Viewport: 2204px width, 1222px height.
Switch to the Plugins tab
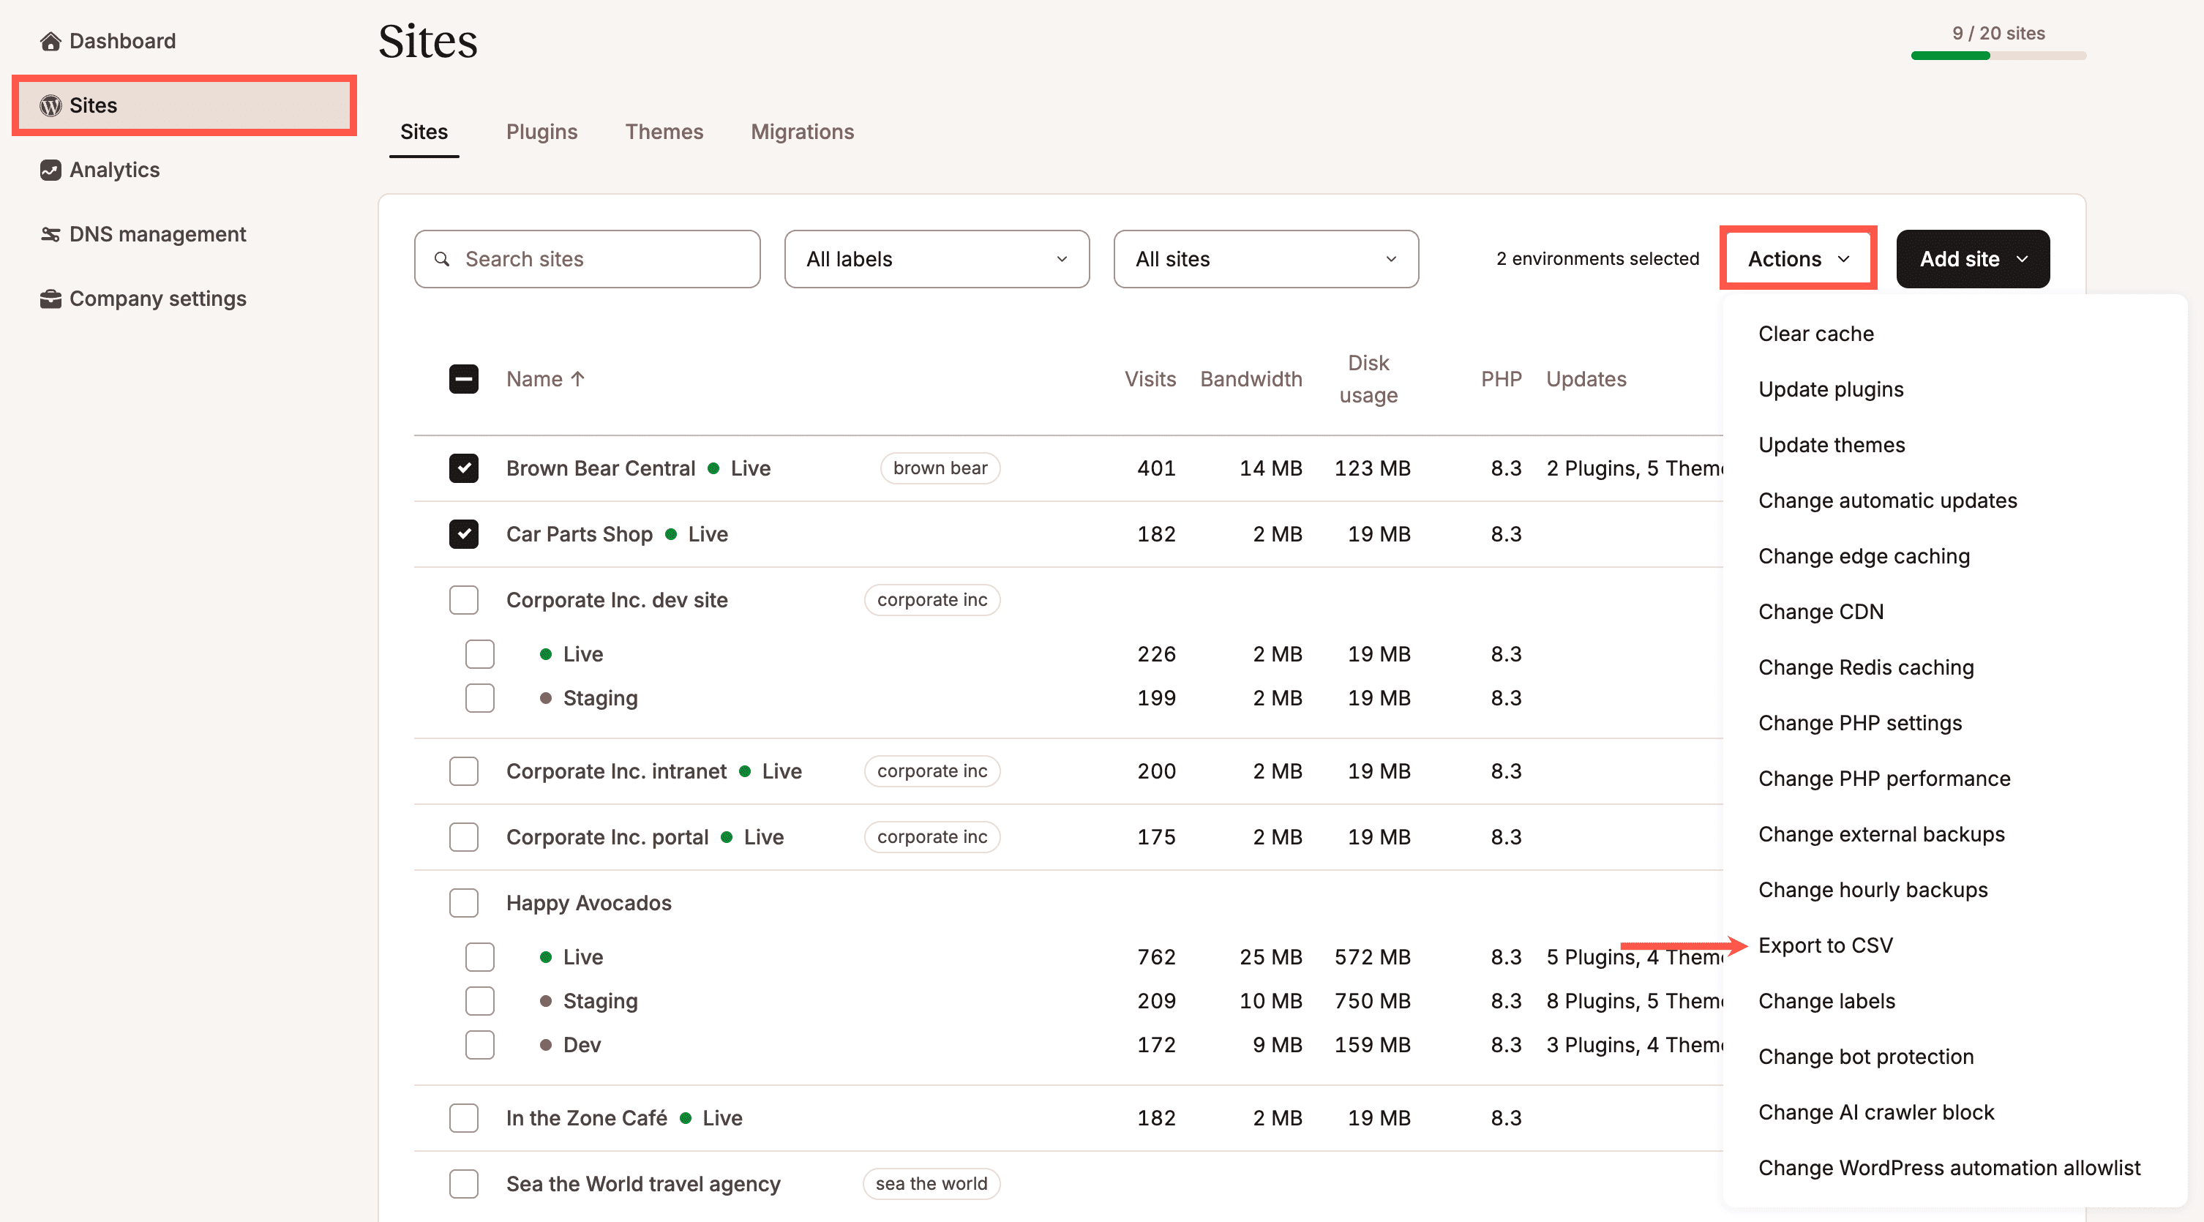click(541, 132)
